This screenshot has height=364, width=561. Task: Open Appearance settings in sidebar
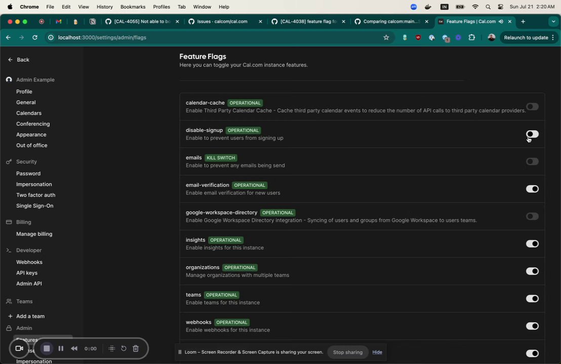pyautogui.click(x=31, y=134)
